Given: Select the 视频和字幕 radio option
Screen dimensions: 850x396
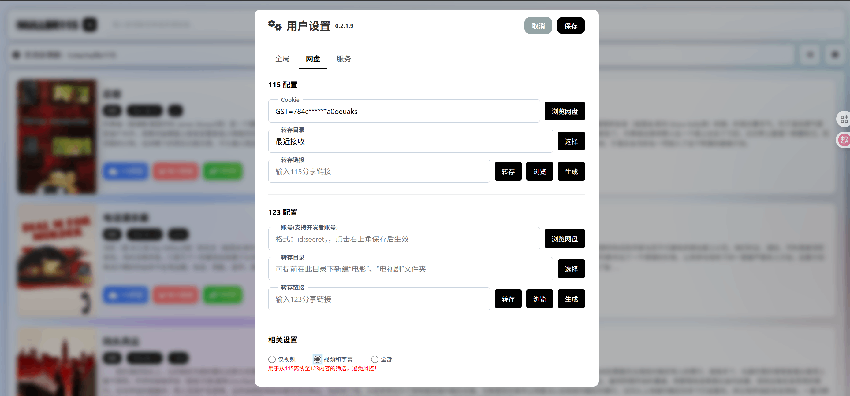Looking at the screenshot, I should (317, 359).
